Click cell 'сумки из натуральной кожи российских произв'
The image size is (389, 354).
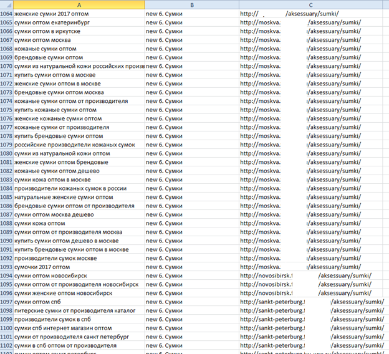[79, 66]
